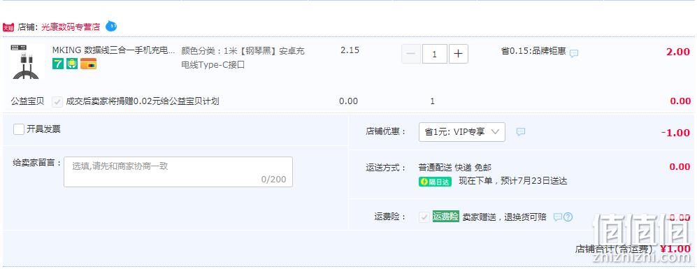
Task: Expand the 省1元: VIP专享 store discount dropdown
Action: click(x=462, y=132)
